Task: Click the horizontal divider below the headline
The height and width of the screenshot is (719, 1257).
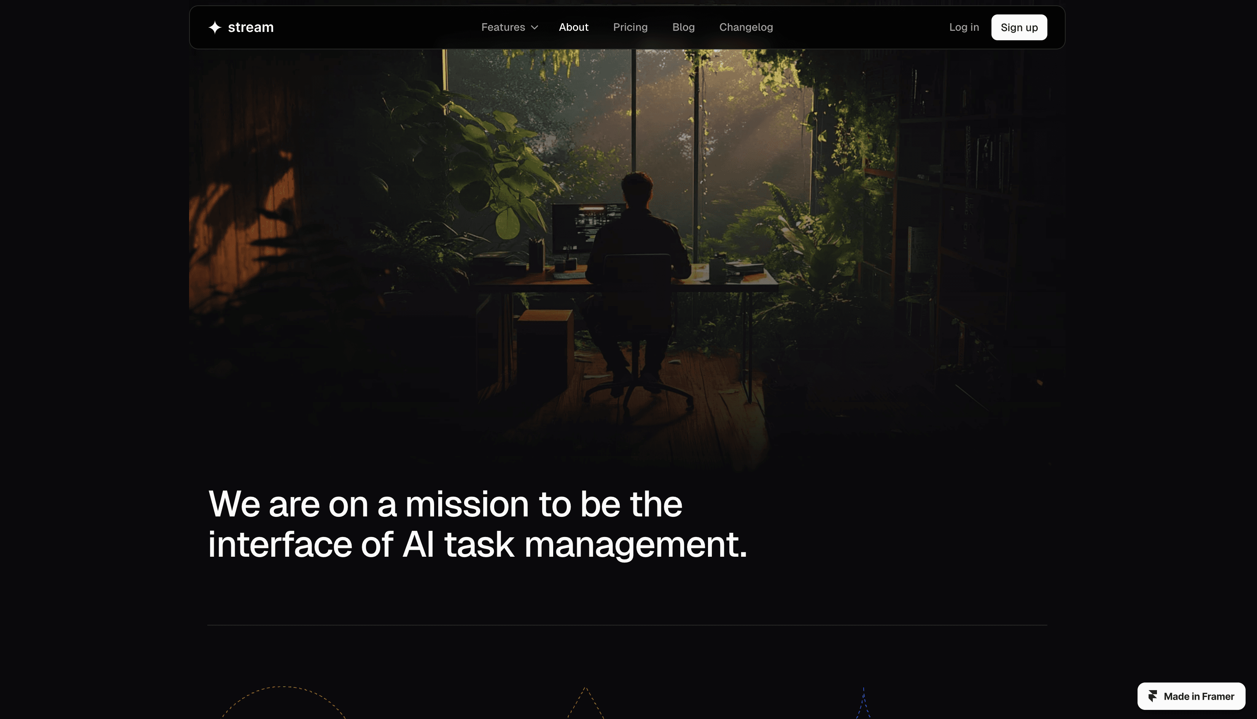Action: [627, 625]
